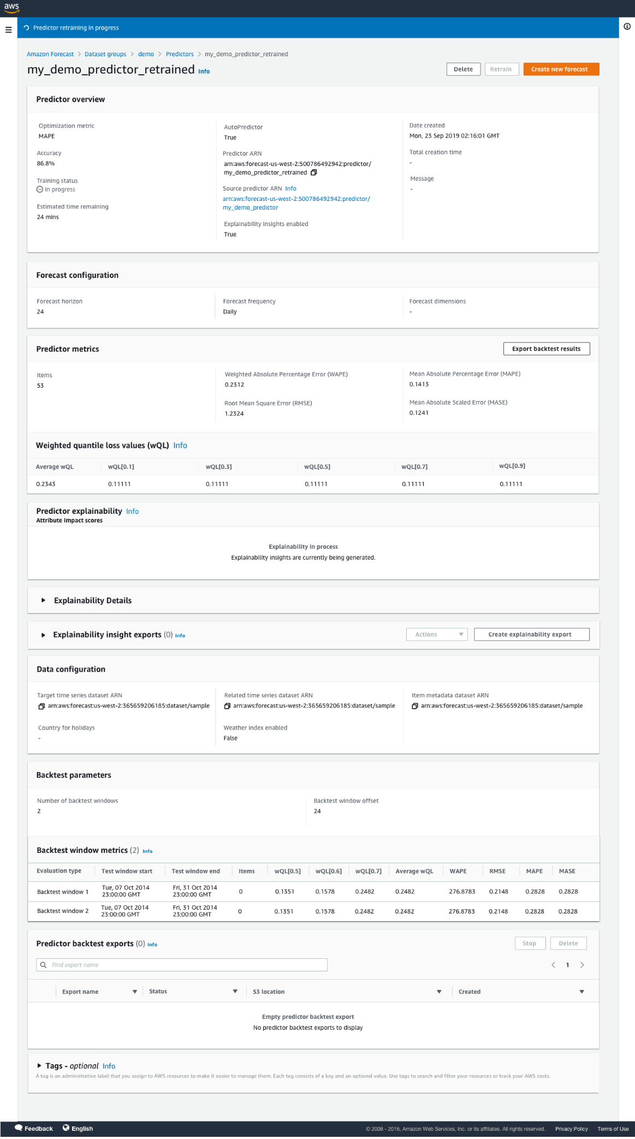The height and width of the screenshot is (1139, 635).
Task: Click the Date created value
Action: 454,136
